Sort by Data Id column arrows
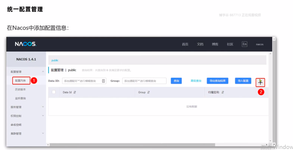The width and height of the screenshot is (293, 150). [x=75, y=92]
